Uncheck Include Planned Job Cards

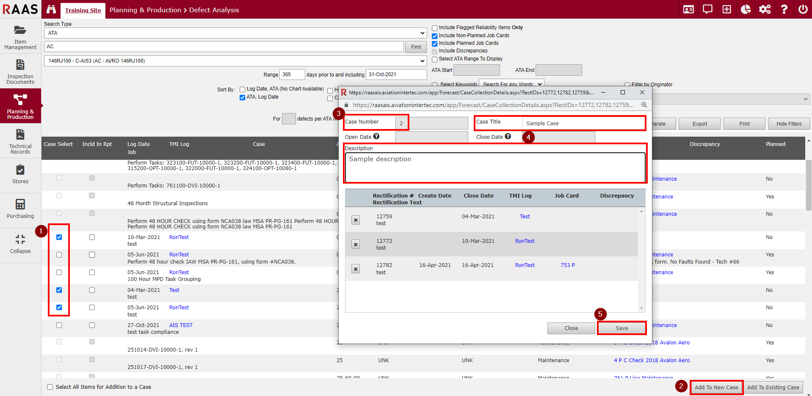click(x=434, y=44)
